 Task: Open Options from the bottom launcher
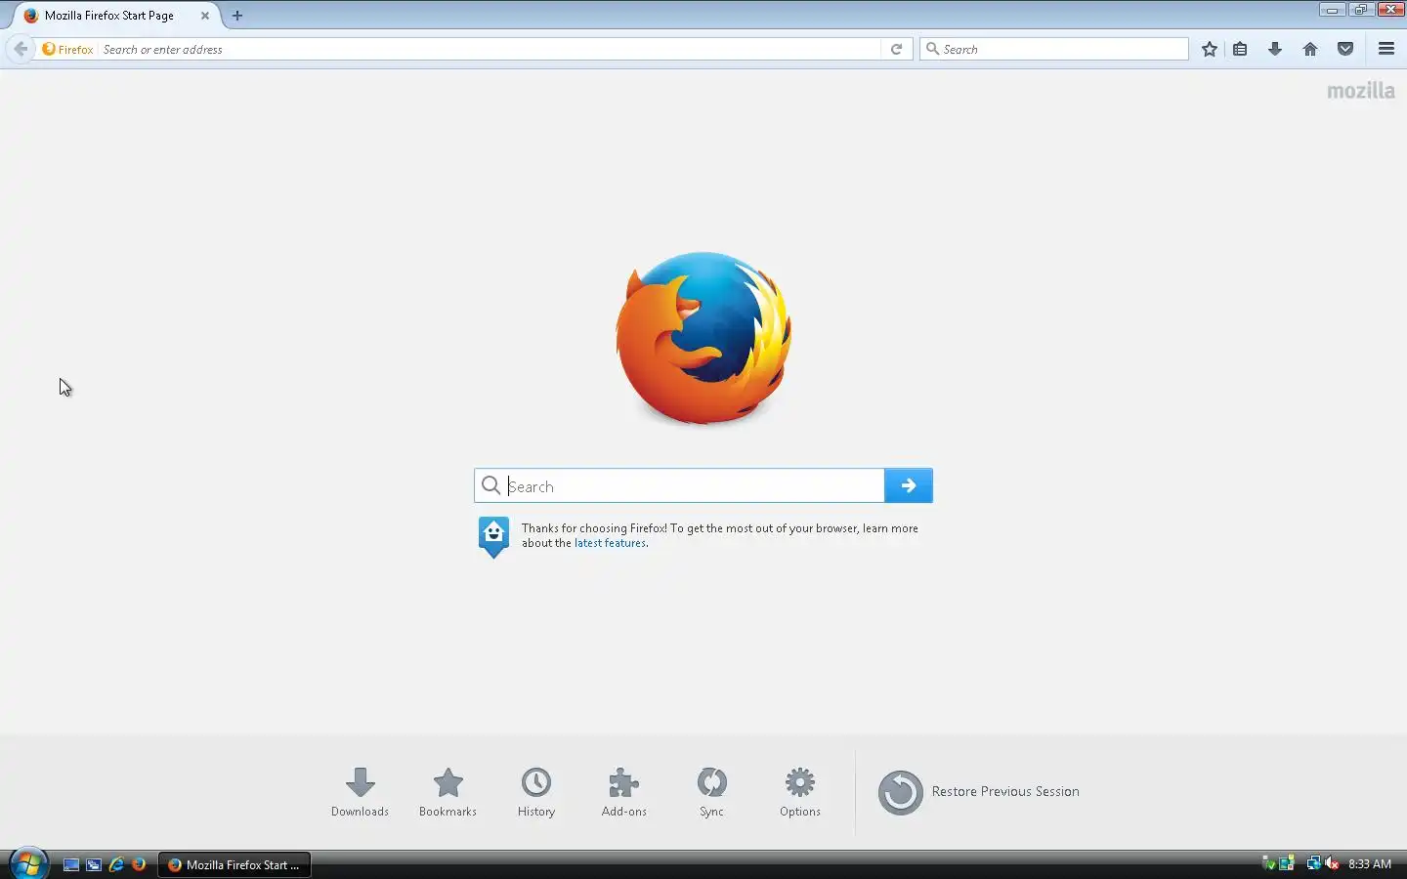(x=800, y=792)
